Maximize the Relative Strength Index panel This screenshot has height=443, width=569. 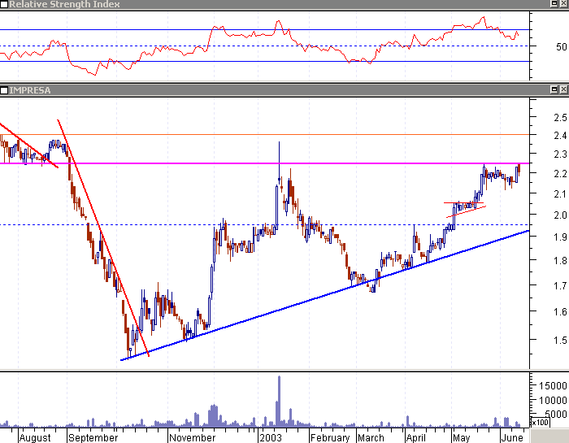coord(554,3)
